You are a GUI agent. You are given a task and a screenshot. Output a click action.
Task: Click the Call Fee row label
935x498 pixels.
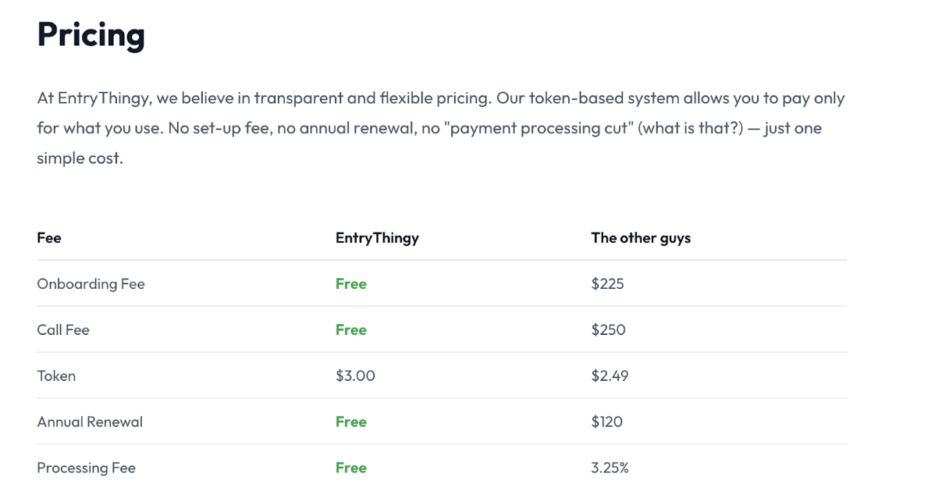click(63, 330)
